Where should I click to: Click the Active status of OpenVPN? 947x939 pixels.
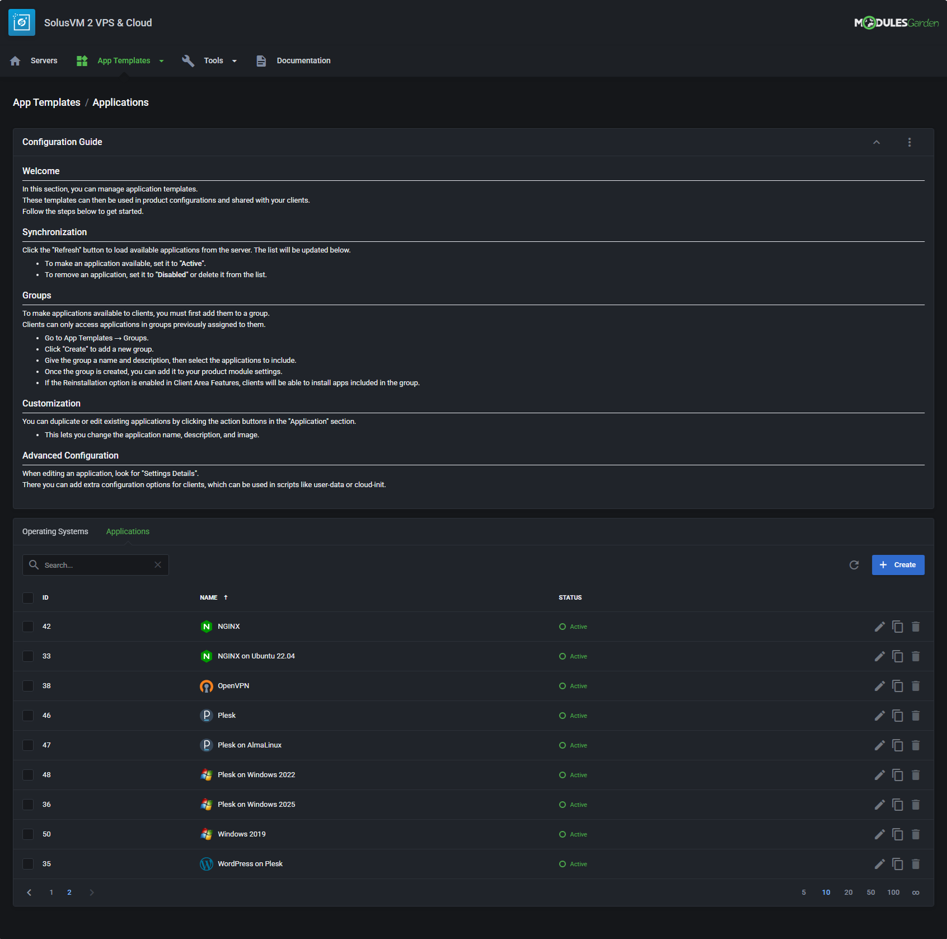pos(573,686)
